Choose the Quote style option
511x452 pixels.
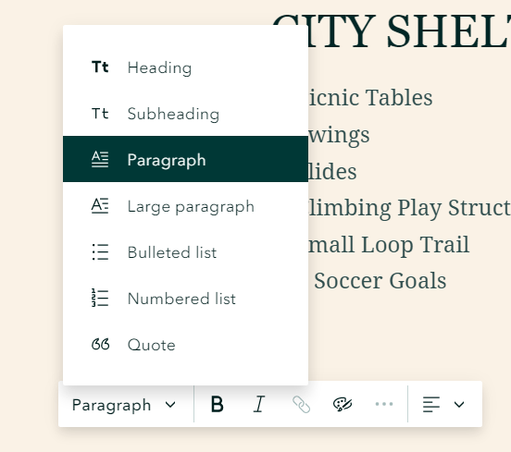point(185,345)
